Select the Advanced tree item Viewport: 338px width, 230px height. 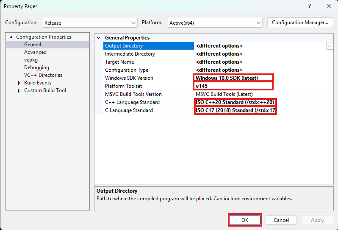35,52
